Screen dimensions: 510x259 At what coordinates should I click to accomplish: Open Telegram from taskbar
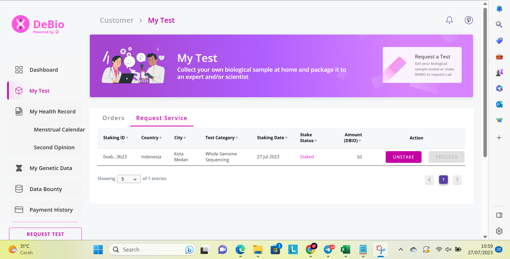coord(329,249)
